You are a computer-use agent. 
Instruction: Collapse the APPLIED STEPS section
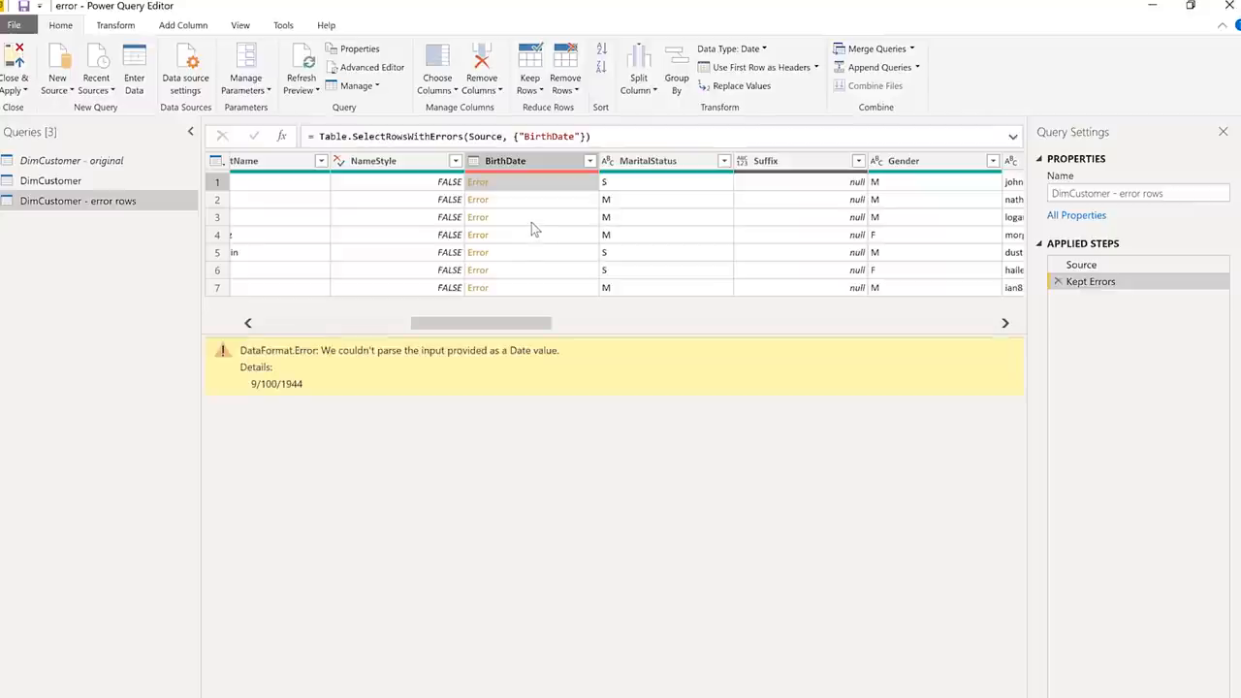(1039, 244)
